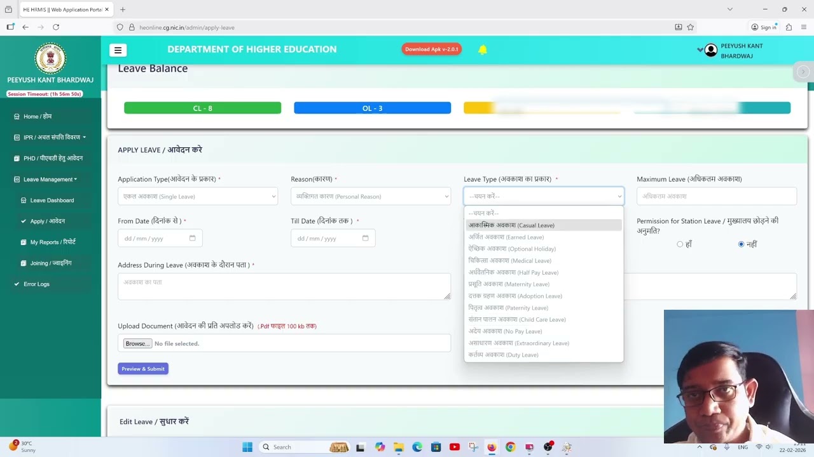Open Leave Dashboard in sidebar
This screenshot has height=457, width=814.
pyautogui.click(x=52, y=200)
